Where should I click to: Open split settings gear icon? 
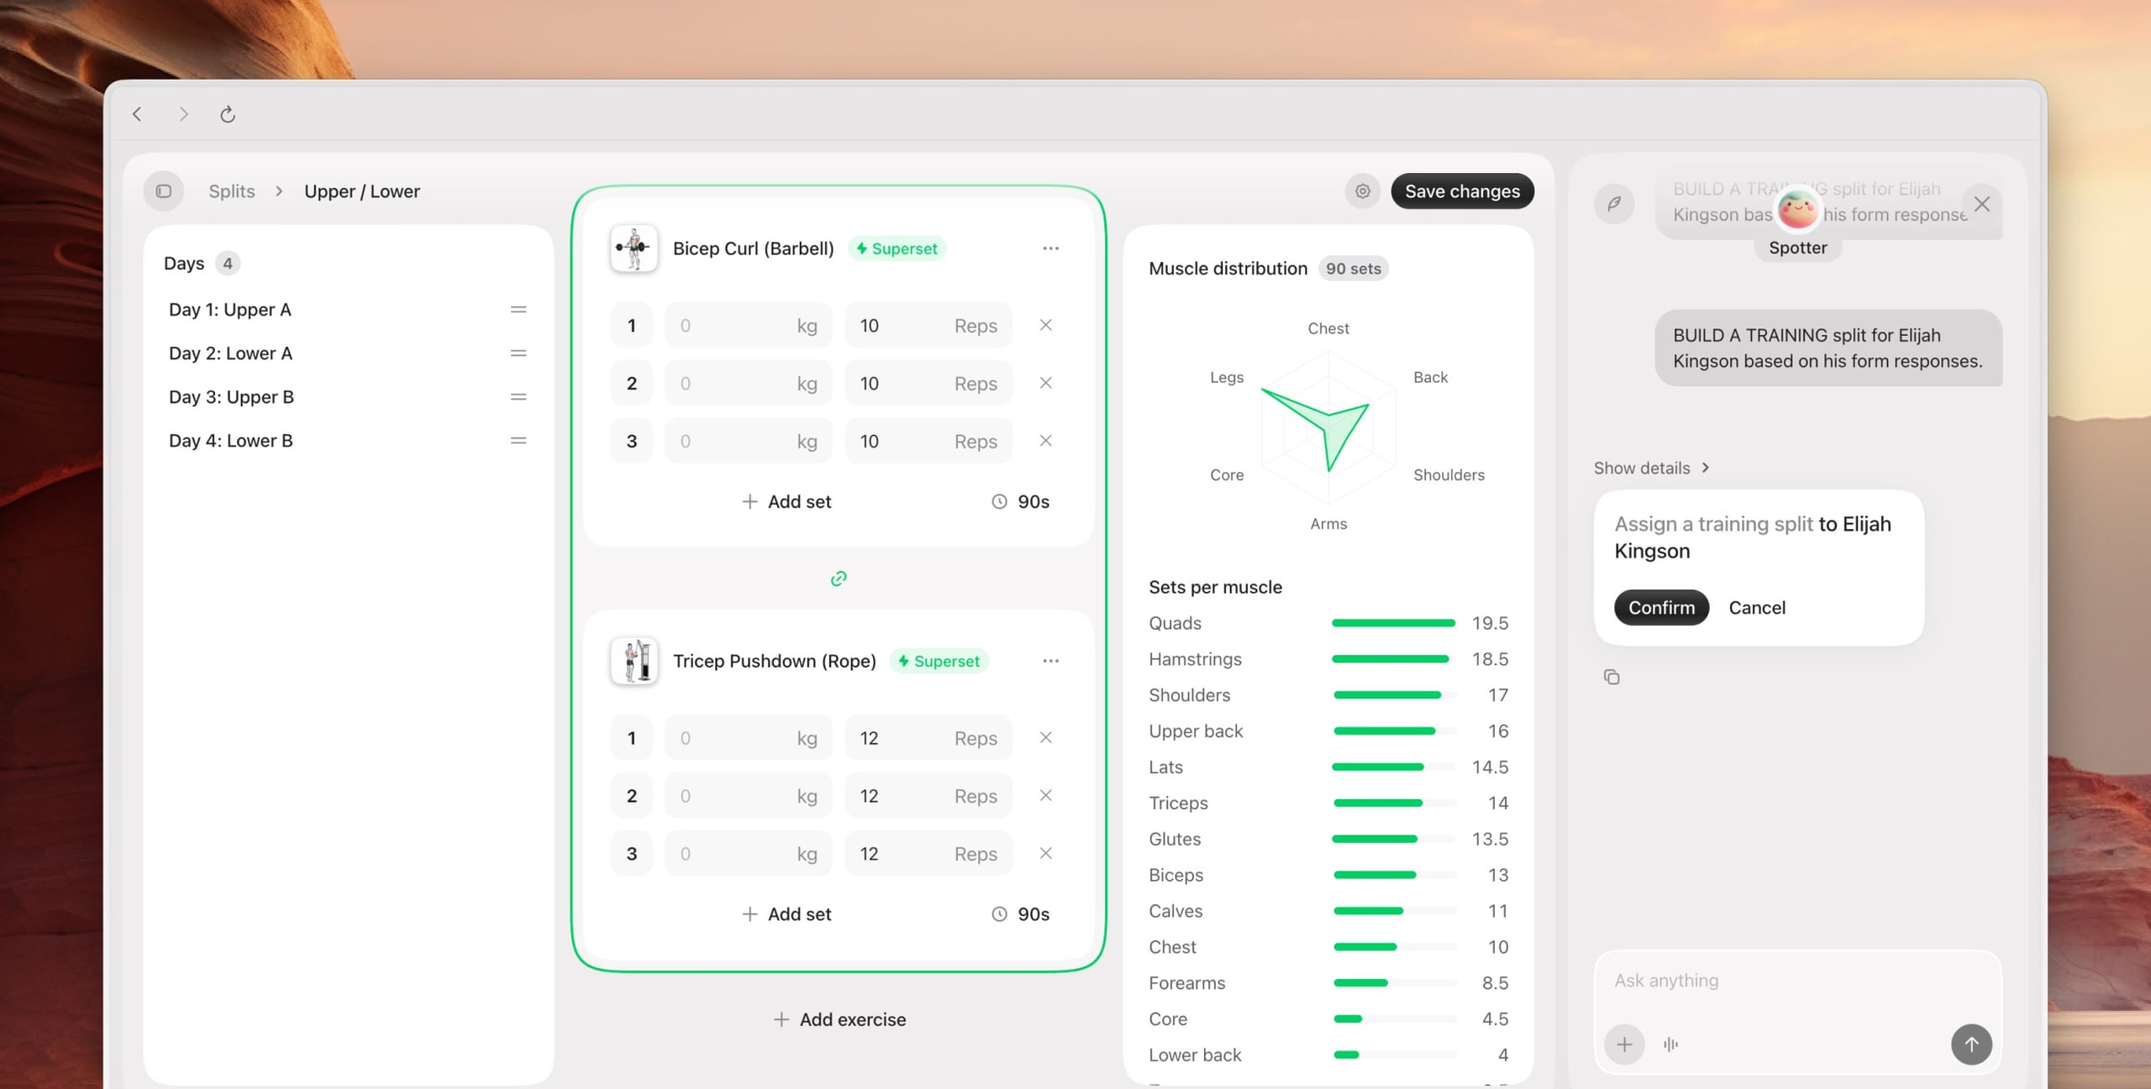[1362, 191]
